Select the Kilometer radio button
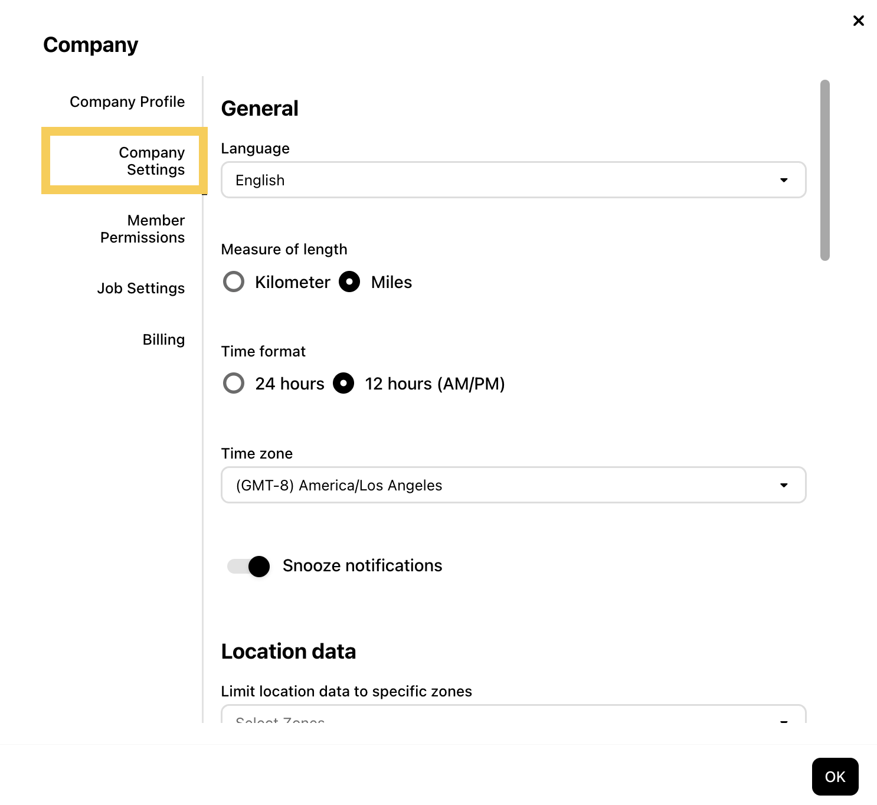The width and height of the screenshot is (877, 805). pyautogui.click(x=234, y=282)
